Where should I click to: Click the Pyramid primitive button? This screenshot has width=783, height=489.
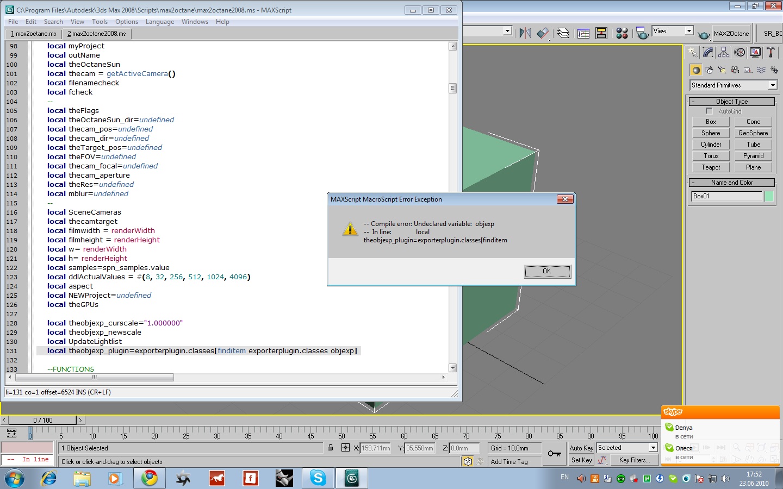tap(754, 156)
